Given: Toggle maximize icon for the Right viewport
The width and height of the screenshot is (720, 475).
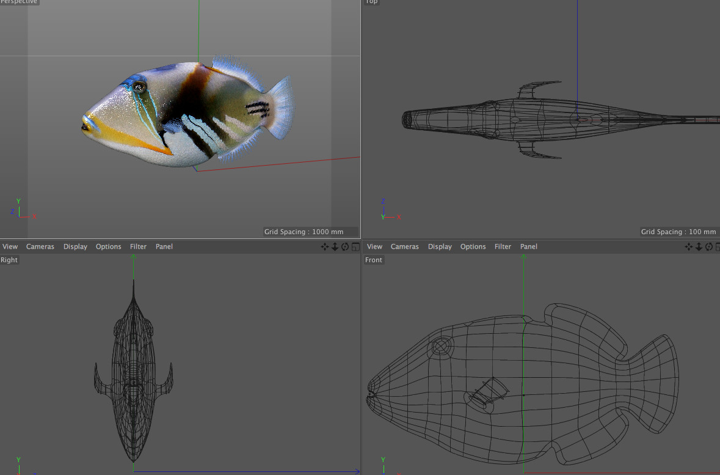Looking at the screenshot, I should click(x=355, y=247).
